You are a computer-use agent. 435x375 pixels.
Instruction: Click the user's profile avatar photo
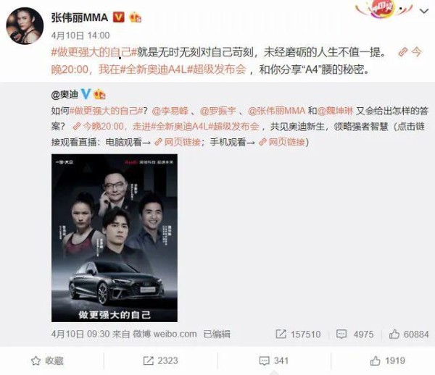(25, 26)
